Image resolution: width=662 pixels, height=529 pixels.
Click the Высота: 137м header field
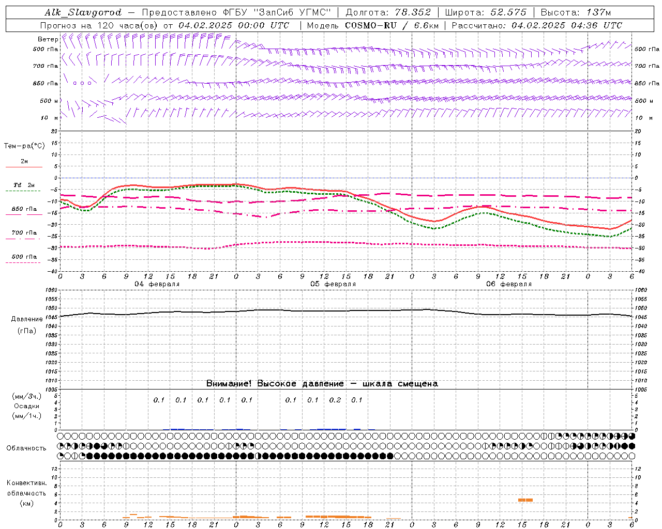click(576, 12)
